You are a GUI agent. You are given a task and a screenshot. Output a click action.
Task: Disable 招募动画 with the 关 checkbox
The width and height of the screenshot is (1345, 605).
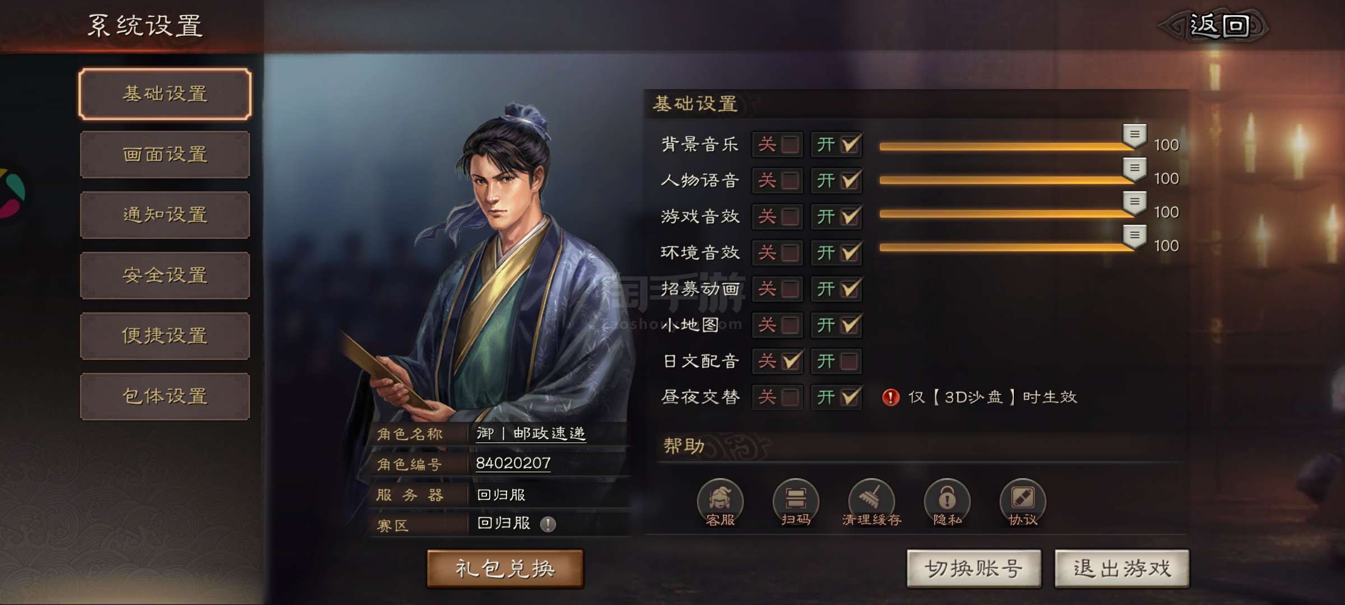pos(778,289)
